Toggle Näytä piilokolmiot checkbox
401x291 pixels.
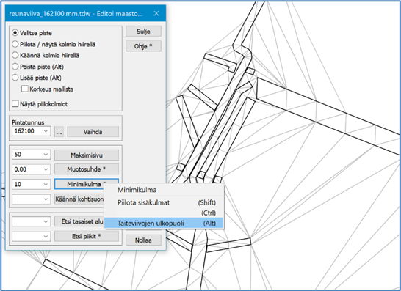(15, 104)
